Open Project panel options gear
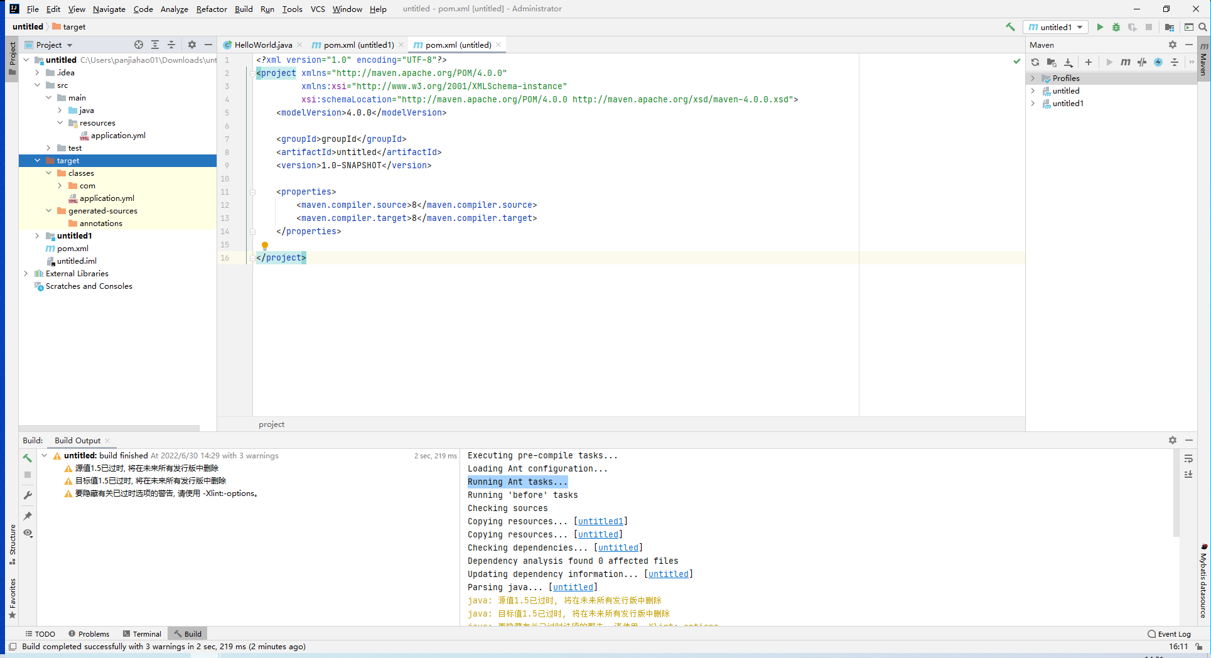The height and width of the screenshot is (658, 1211). tap(192, 45)
